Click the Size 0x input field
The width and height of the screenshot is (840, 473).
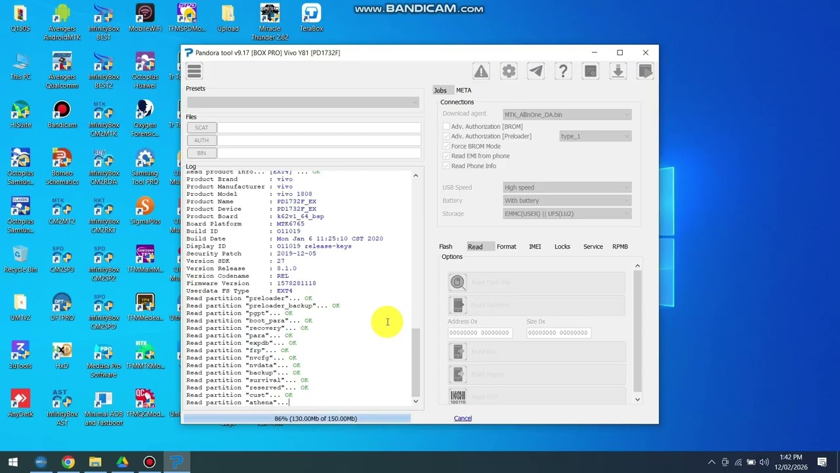tap(558, 333)
